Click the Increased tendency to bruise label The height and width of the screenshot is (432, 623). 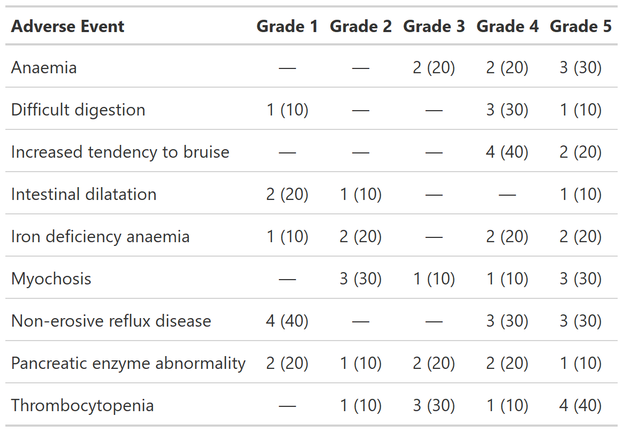coord(120,152)
